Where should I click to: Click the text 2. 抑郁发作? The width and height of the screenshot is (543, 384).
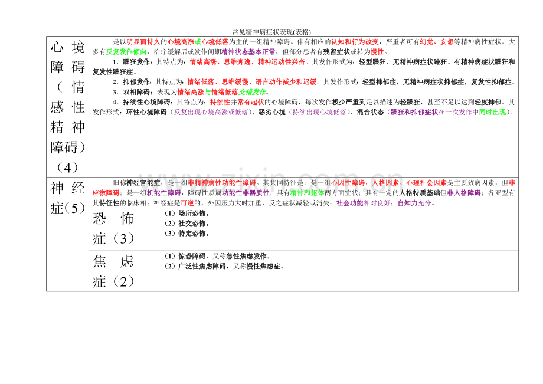coord(131,82)
